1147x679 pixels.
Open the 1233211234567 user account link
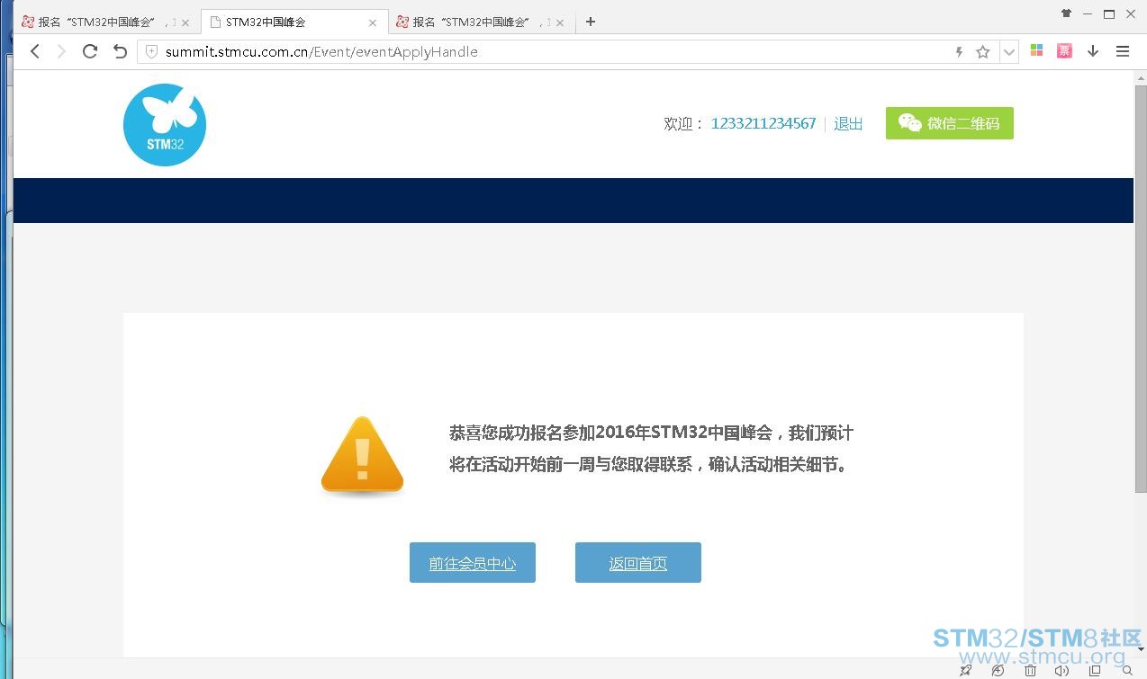click(763, 123)
